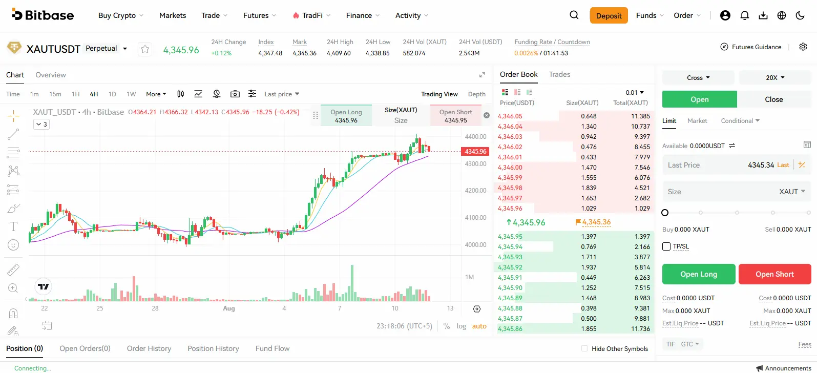Open the 20X leverage dropdown
Image resolution: width=817 pixels, height=373 pixels.
click(775, 78)
